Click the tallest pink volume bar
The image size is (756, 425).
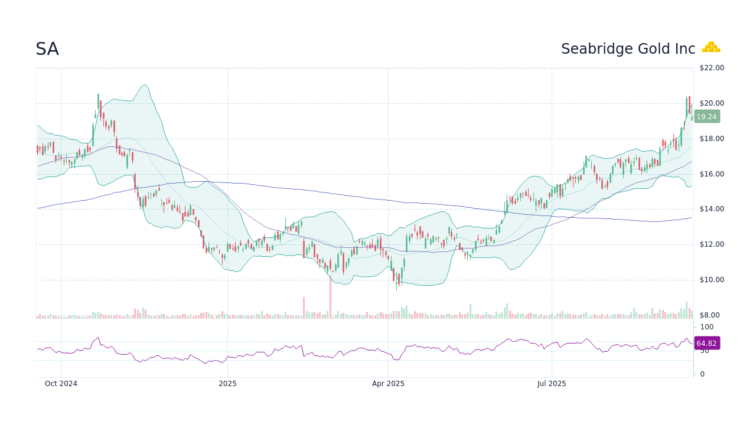331,297
